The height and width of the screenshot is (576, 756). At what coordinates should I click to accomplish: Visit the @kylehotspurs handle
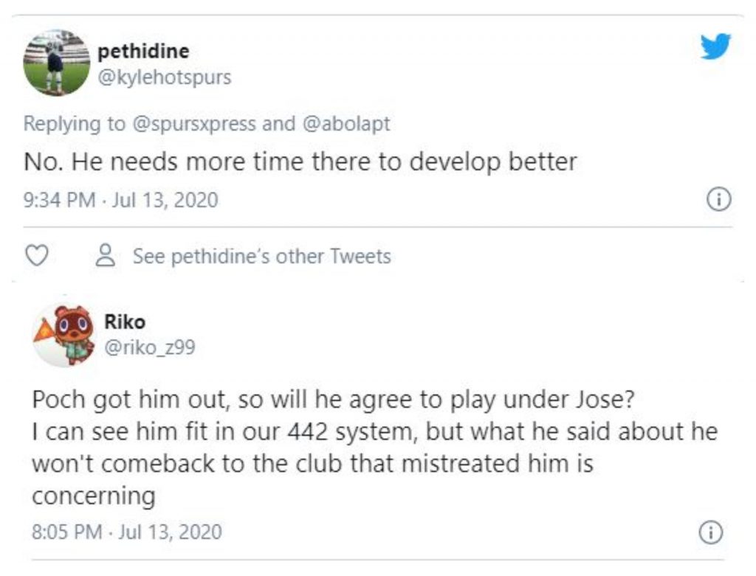pos(165,77)
